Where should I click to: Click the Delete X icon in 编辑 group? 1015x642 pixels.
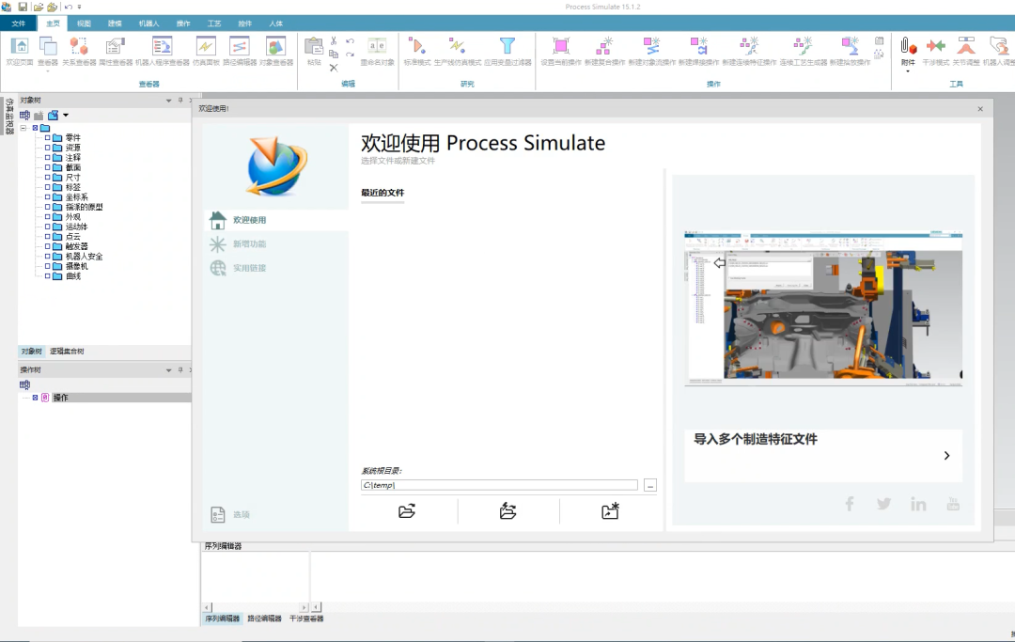pyautogui.click(x=334, y=68)
